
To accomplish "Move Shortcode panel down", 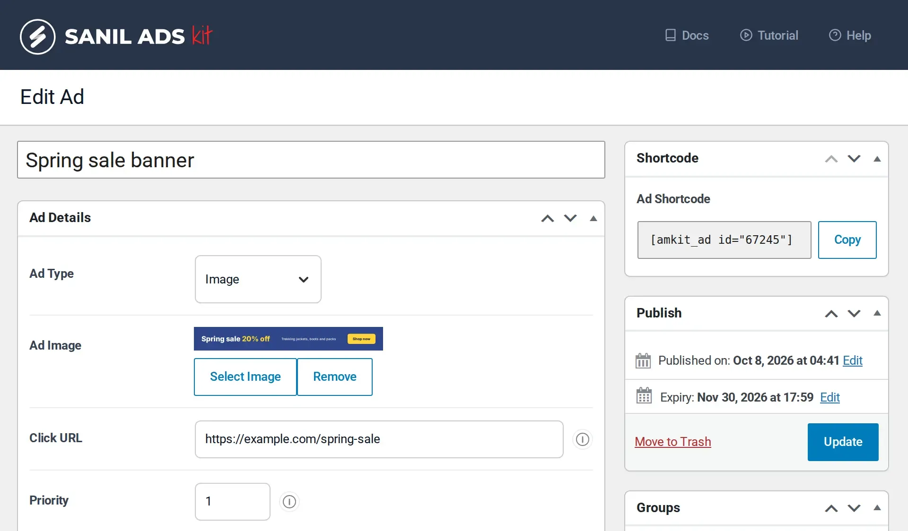I will pos(854,159).
